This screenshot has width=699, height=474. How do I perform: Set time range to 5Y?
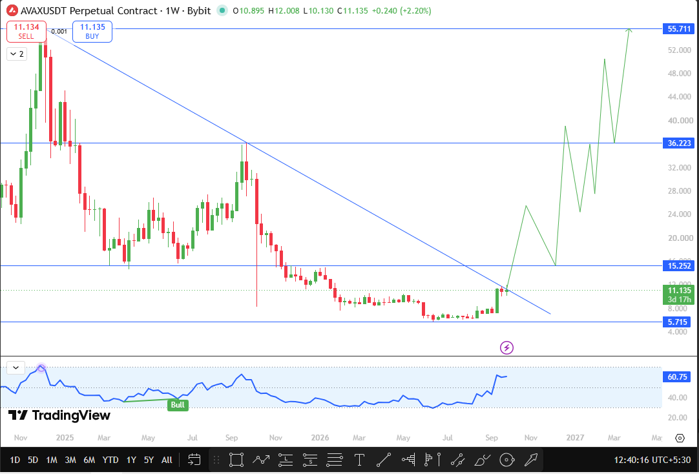point(149,460)
